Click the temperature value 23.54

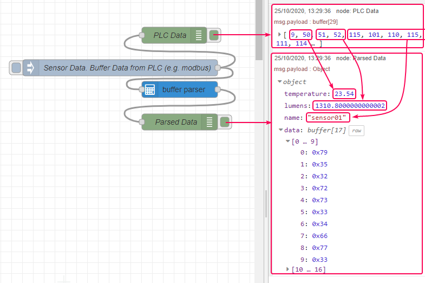pyautogui.click(x=344, y=94)
